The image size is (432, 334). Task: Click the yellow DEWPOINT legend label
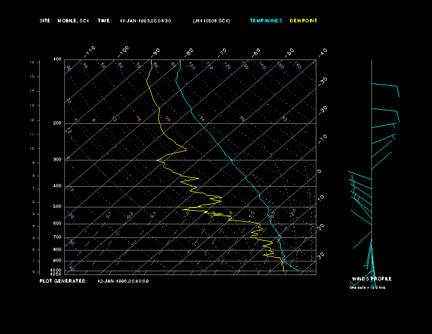303,21
